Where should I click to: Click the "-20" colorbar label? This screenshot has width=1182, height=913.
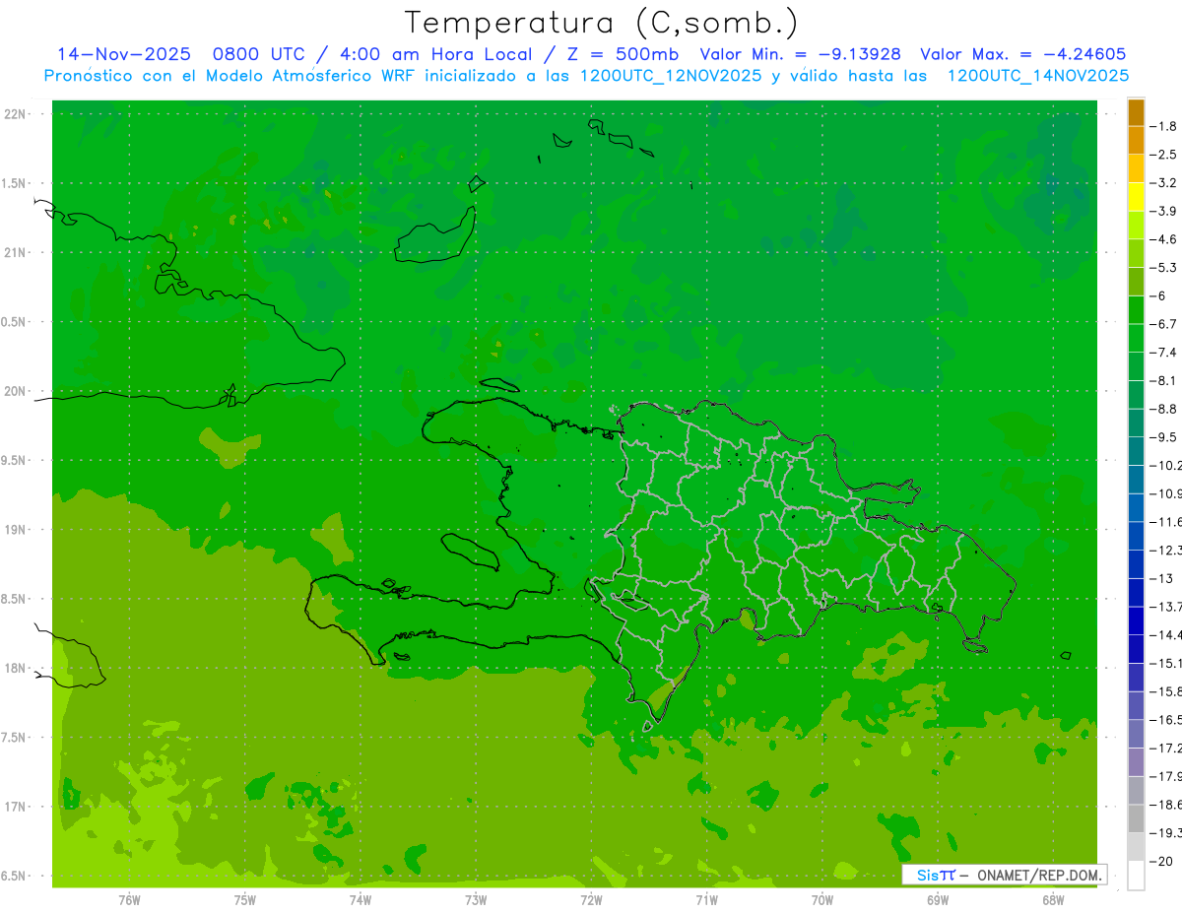point(1162,861)
